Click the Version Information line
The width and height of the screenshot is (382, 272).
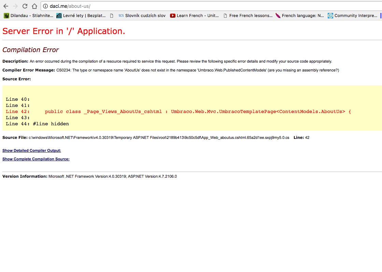tap(89, 176)
